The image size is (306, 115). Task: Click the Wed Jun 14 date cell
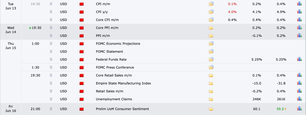click(x=11, y=30)
